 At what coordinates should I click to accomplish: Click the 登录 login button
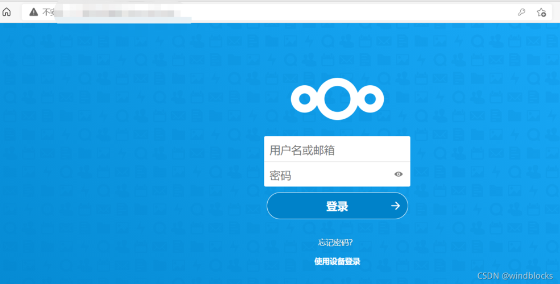[x=337, y=206]
